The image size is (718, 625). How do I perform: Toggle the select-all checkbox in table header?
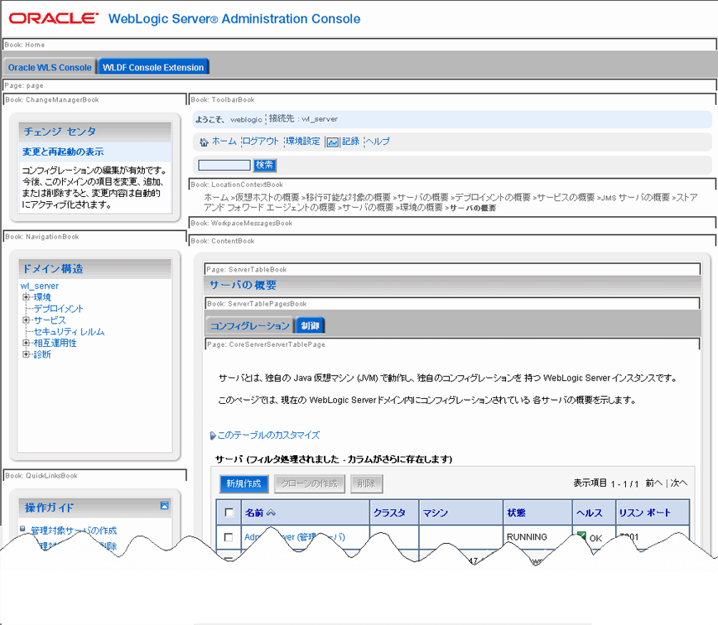point(229,512)
